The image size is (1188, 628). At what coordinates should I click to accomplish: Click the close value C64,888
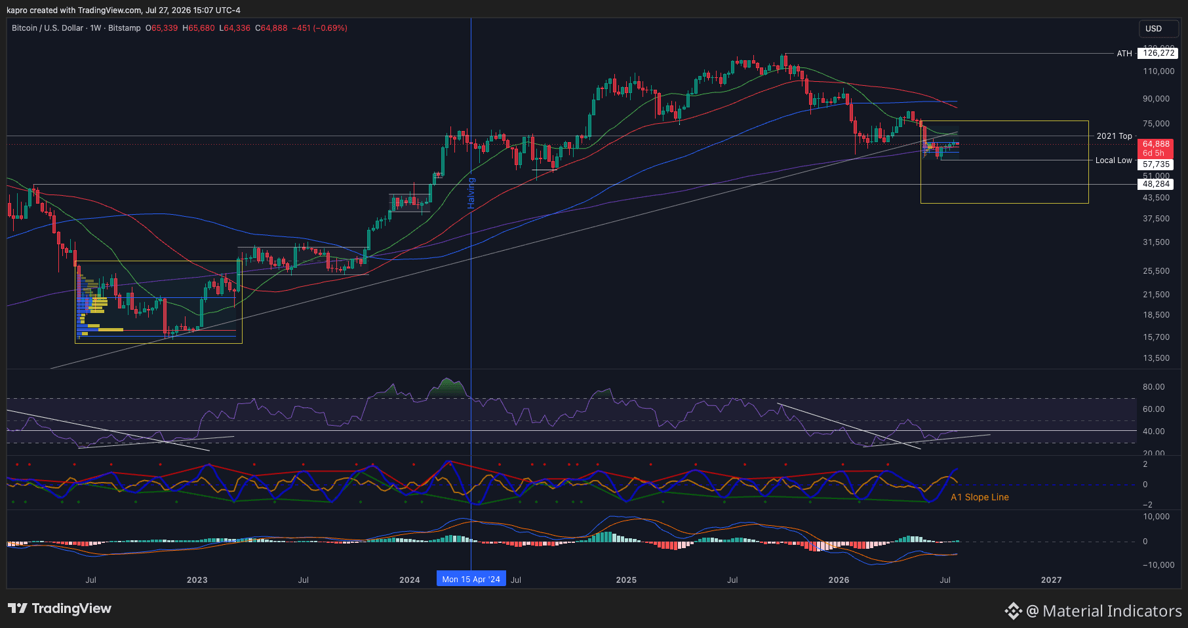(271, 28)
